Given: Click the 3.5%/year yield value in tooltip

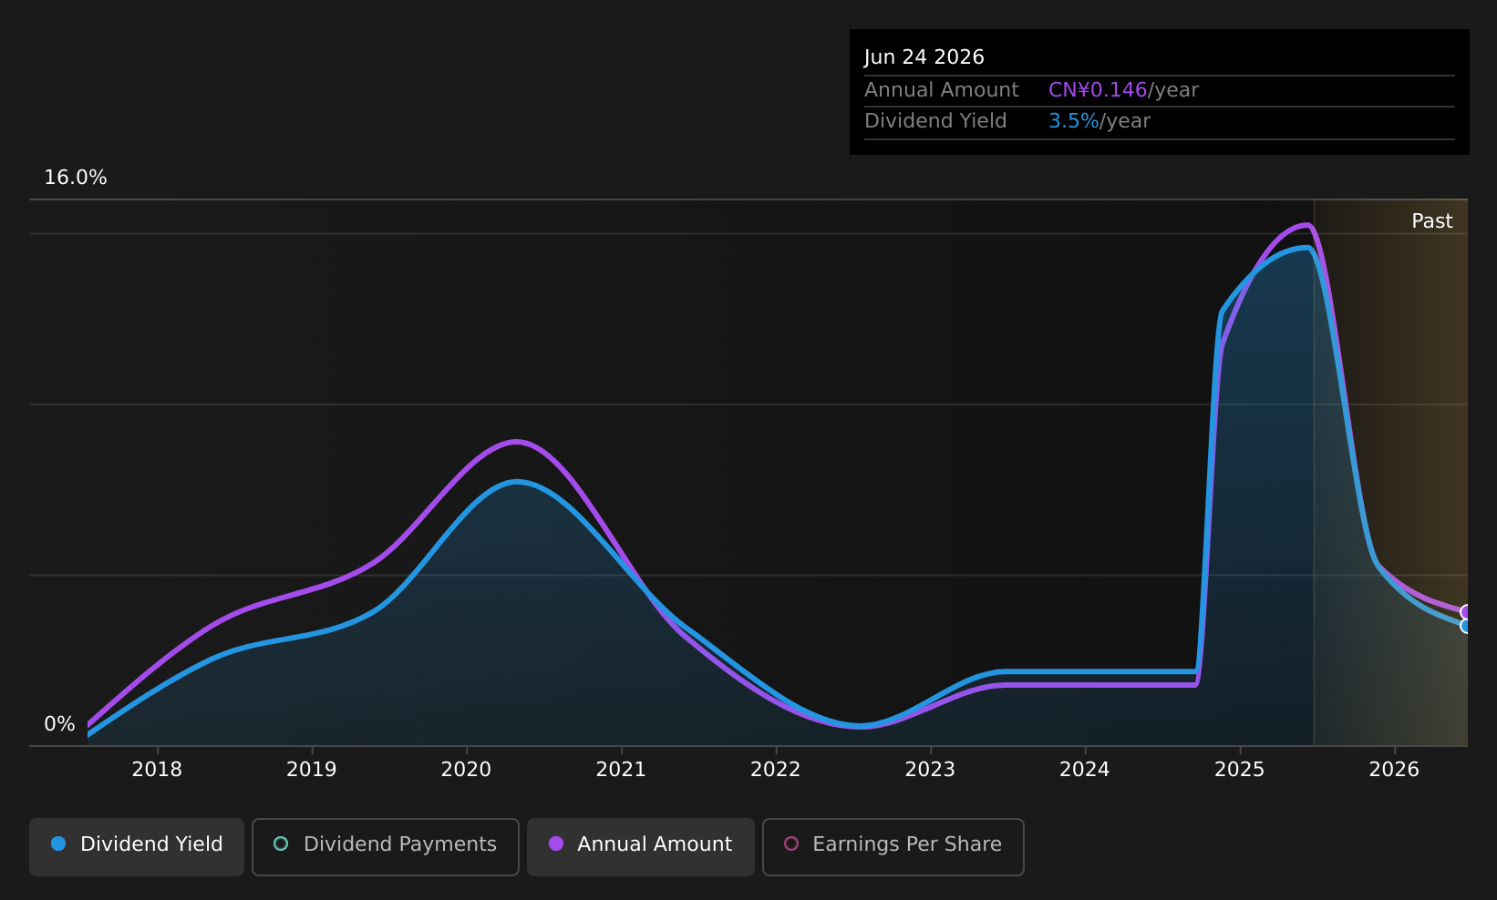Looking at the screenshot, I should pyautogui.click(x=1100, y=121).
